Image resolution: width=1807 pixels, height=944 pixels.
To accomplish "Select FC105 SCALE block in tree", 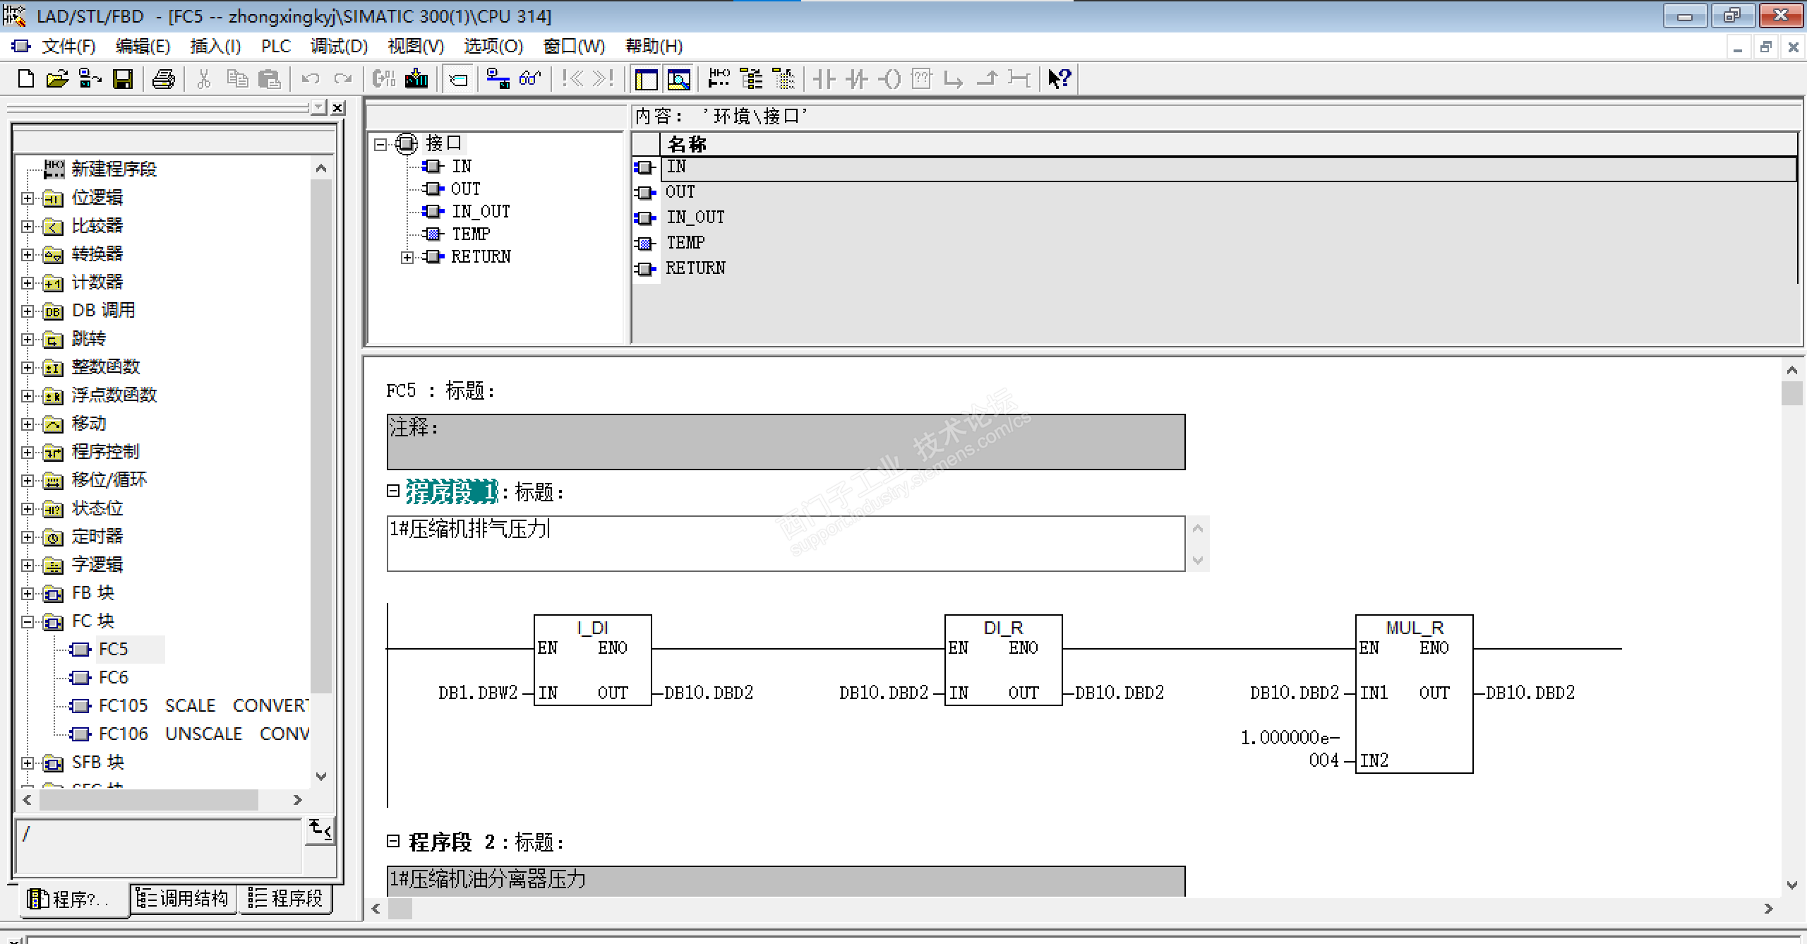I will tap(124, 705).
